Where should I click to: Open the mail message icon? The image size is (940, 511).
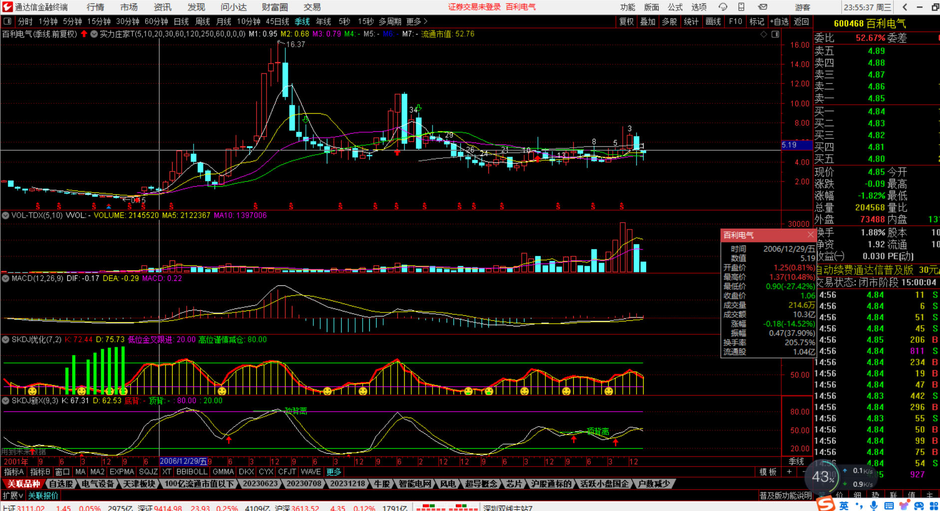click(762, 7)
